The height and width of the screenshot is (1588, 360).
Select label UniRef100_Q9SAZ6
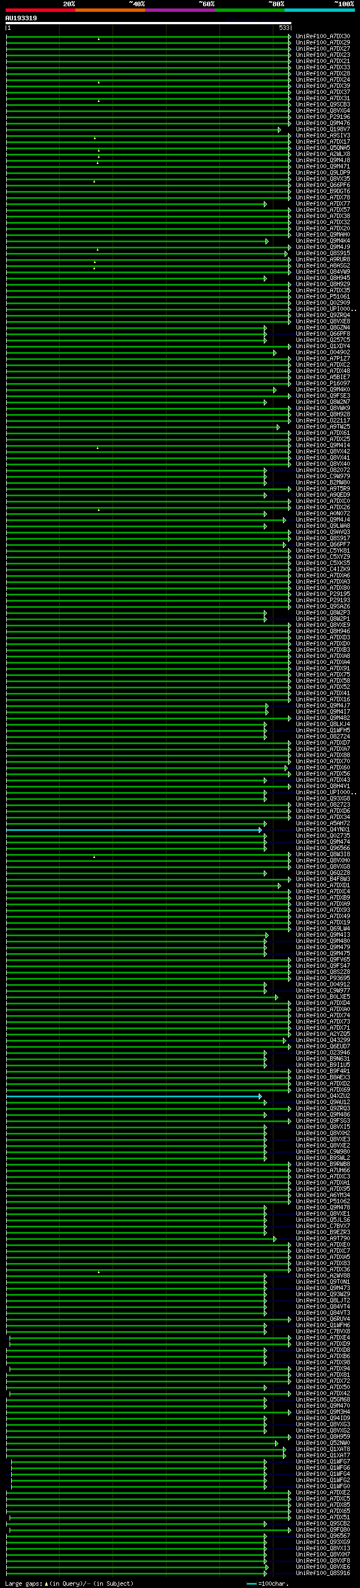(x=323, y=607)
